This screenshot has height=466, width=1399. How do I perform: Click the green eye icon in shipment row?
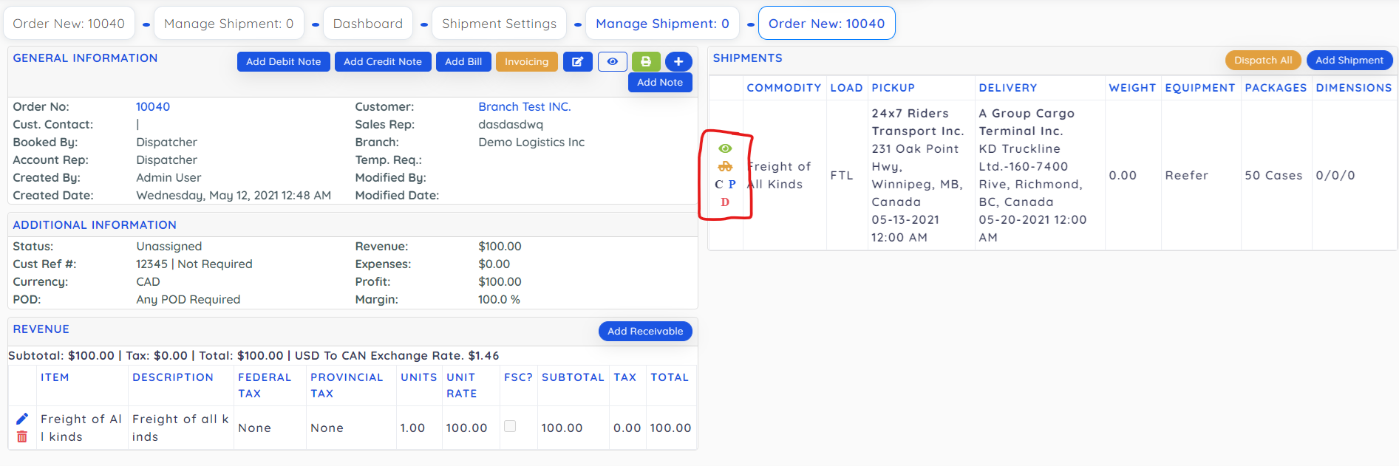point(725,148)
